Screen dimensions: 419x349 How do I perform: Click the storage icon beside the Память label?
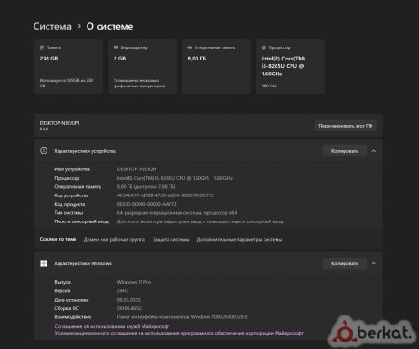pyautogui.click(x=42, y=47)
